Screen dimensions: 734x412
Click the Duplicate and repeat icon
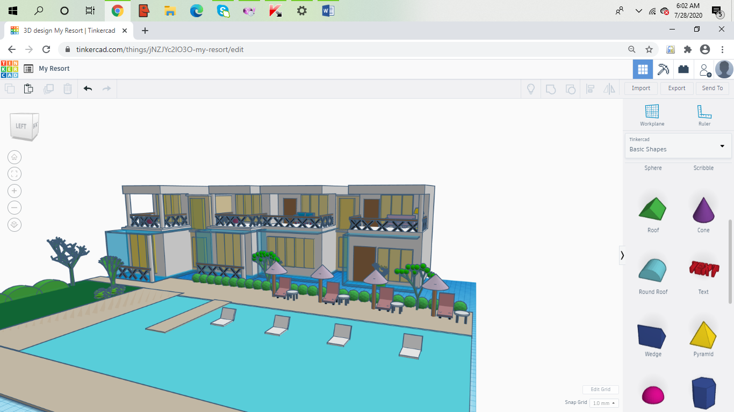48,89
